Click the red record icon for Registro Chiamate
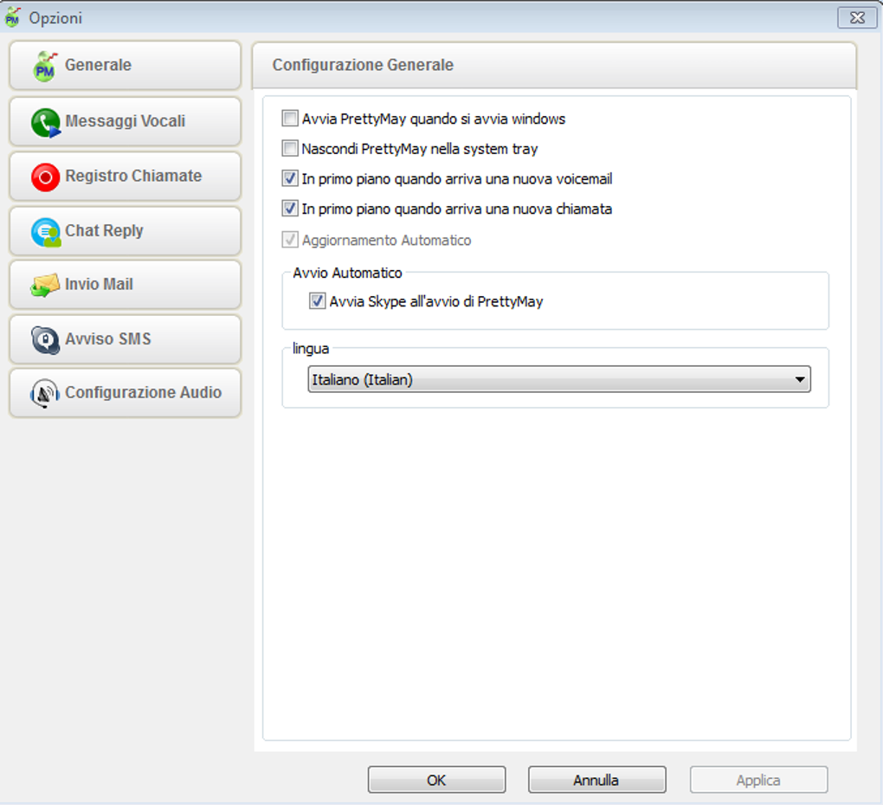 point(46,177)
